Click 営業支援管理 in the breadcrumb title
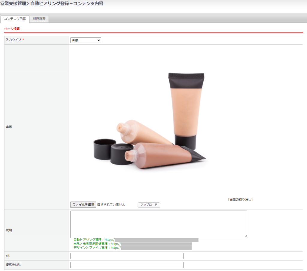 (x=13, y=4)
